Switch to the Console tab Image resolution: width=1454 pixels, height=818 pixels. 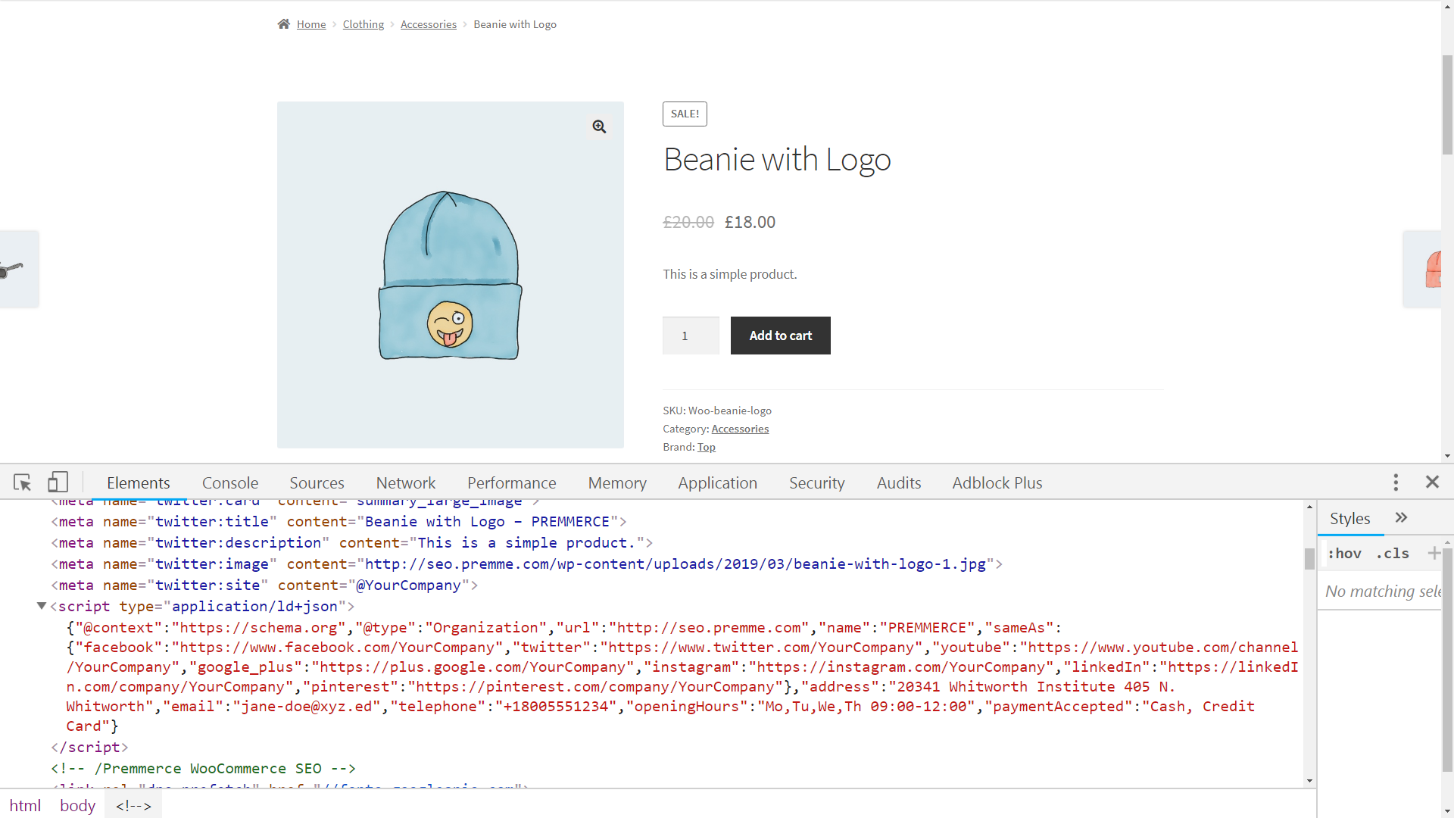click(230, 482)
